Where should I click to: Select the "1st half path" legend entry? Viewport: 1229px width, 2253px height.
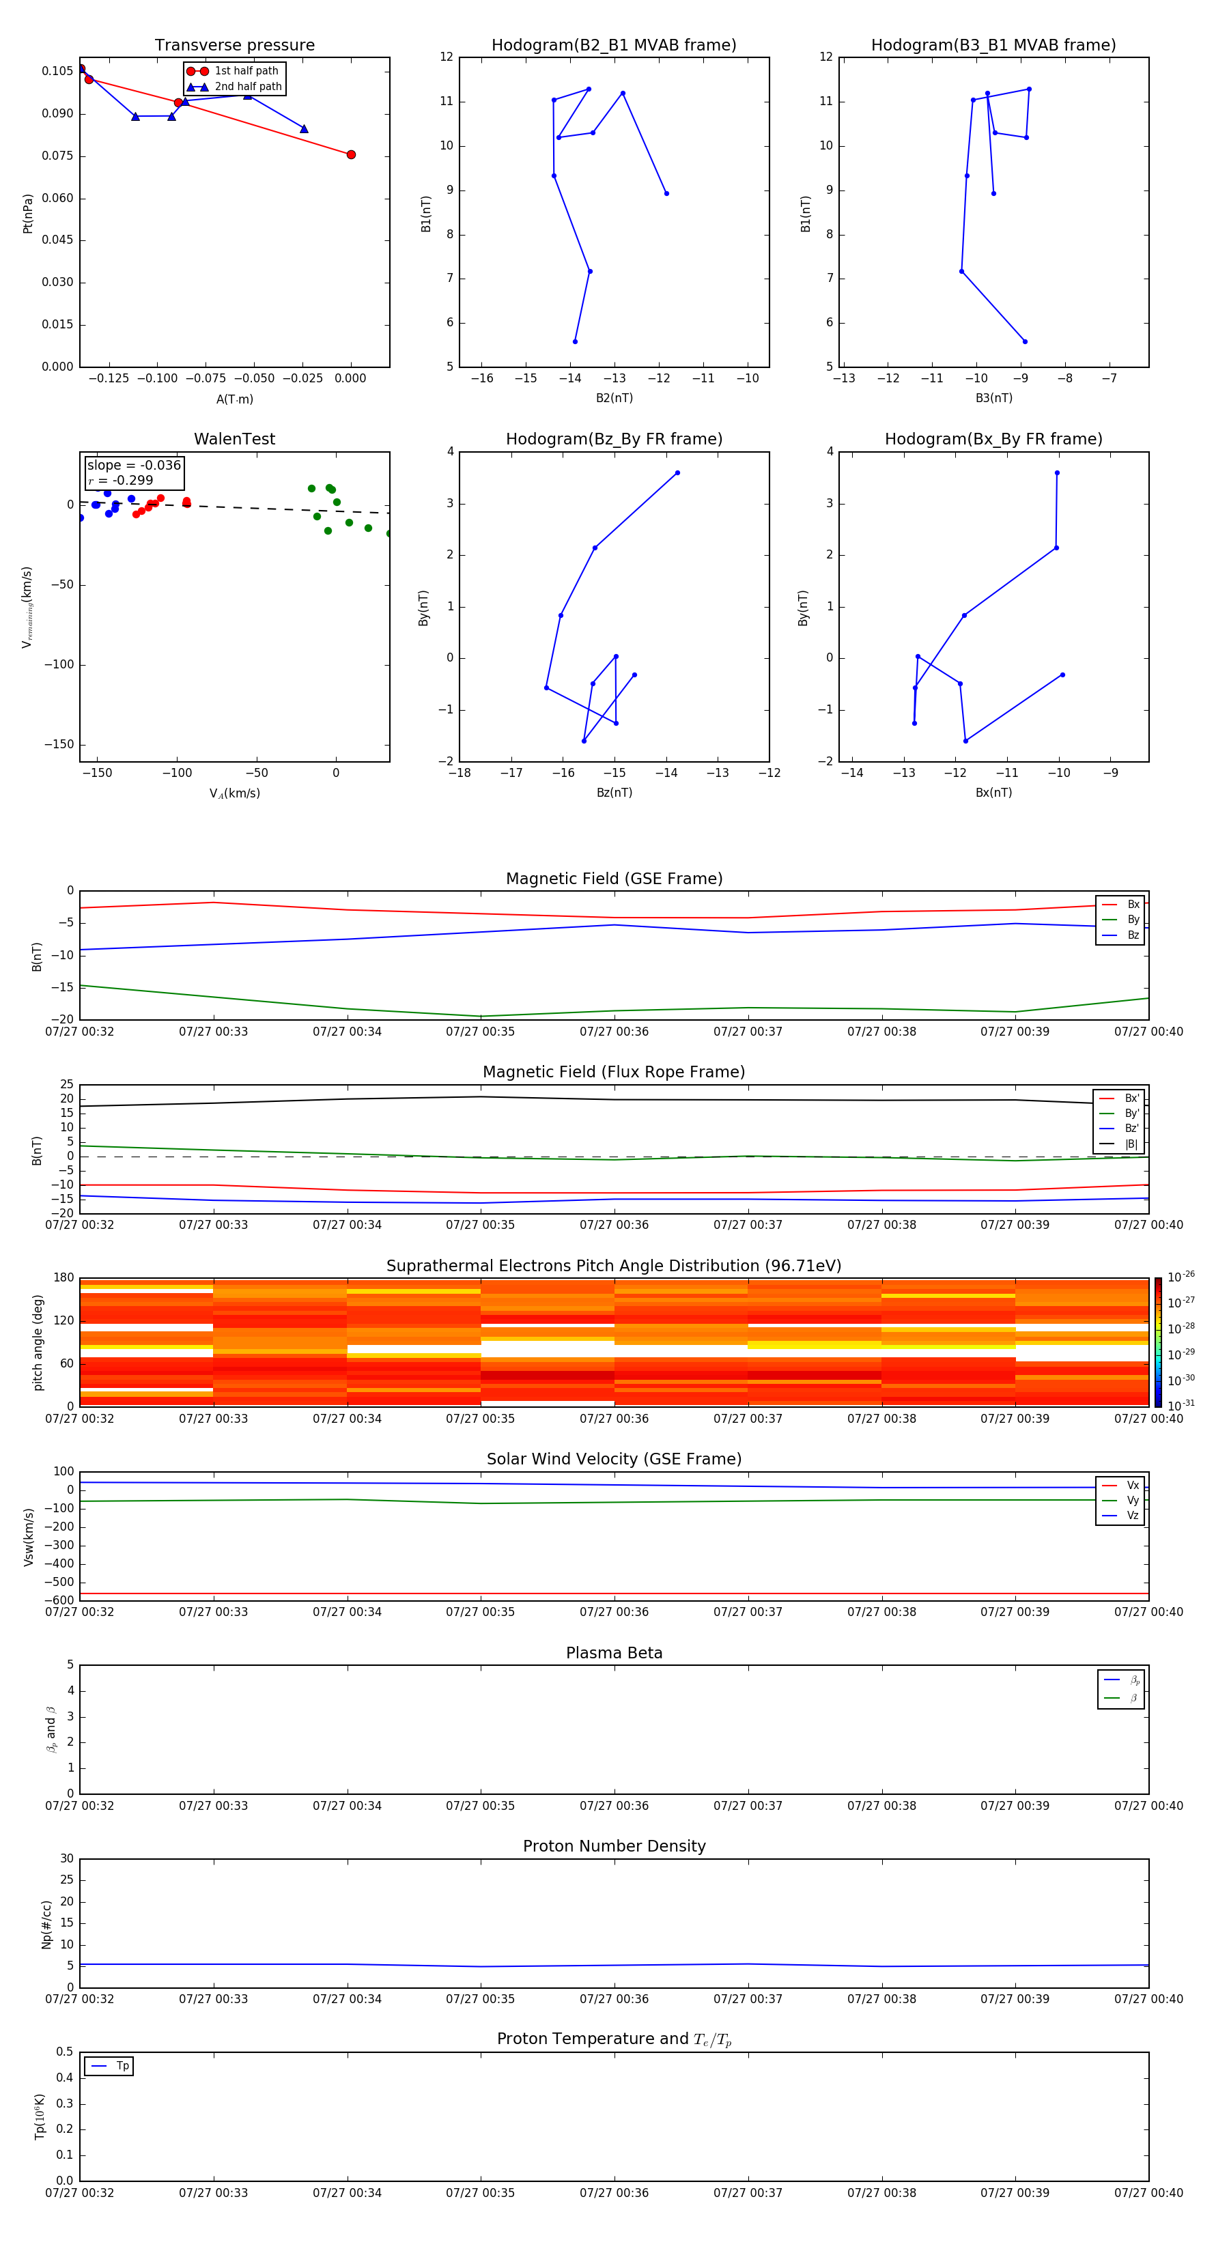click(x=234, y=71)
